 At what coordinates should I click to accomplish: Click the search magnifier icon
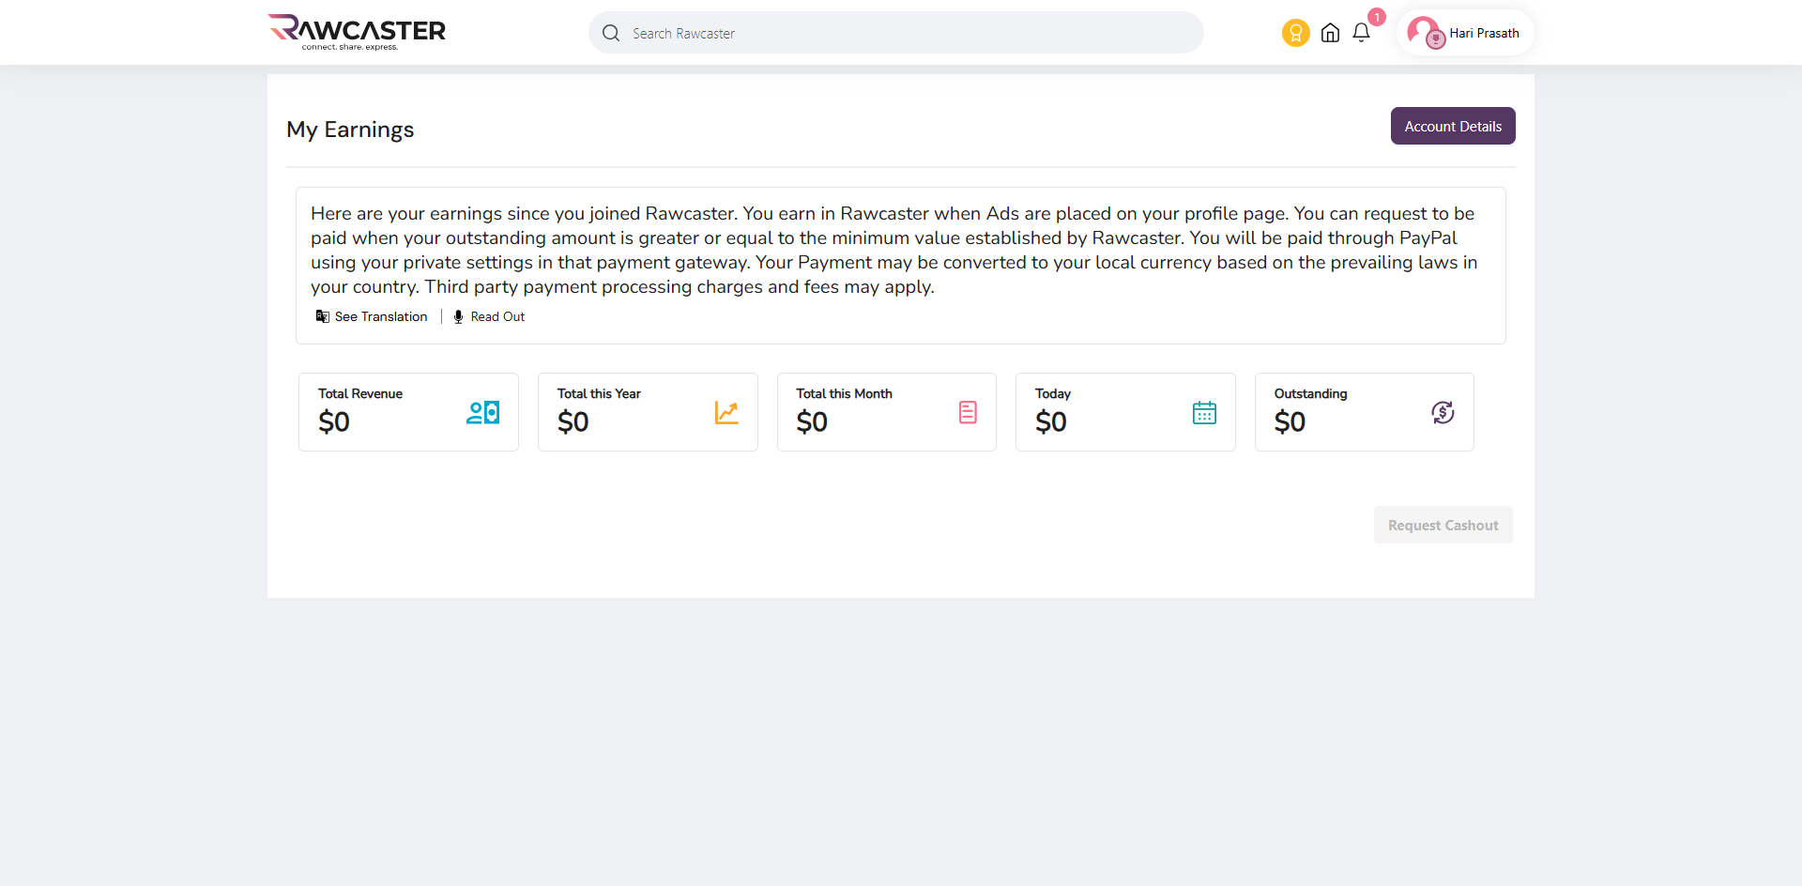[x=611, y=34]
